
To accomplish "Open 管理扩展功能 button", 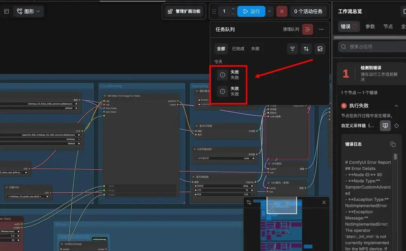I will [184, 11].
